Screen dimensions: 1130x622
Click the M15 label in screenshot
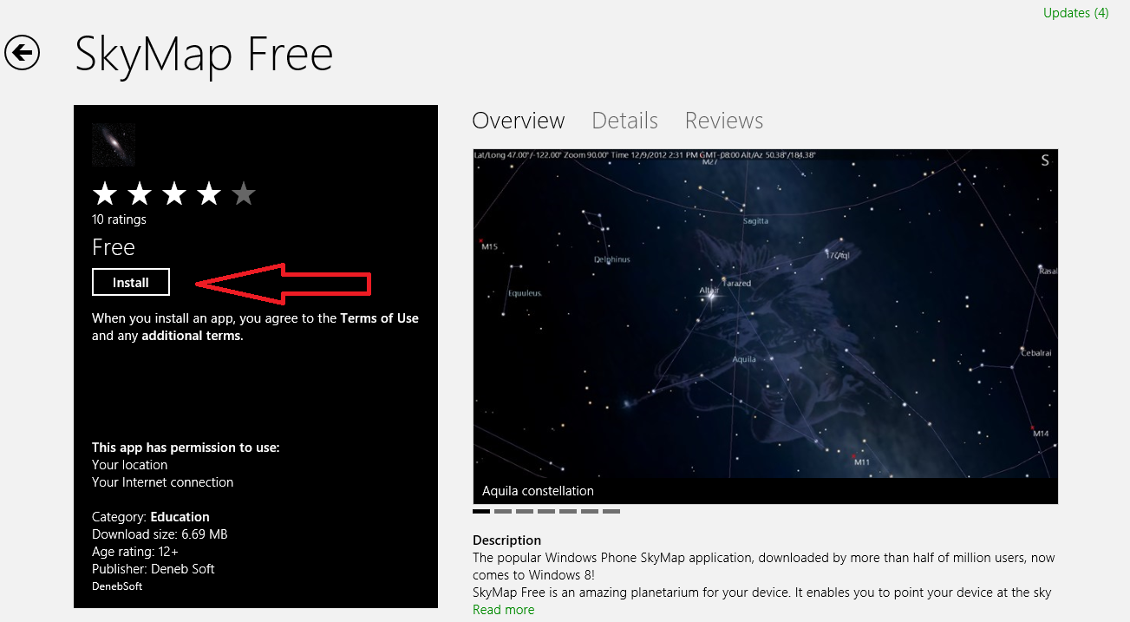tap(489, 247)
